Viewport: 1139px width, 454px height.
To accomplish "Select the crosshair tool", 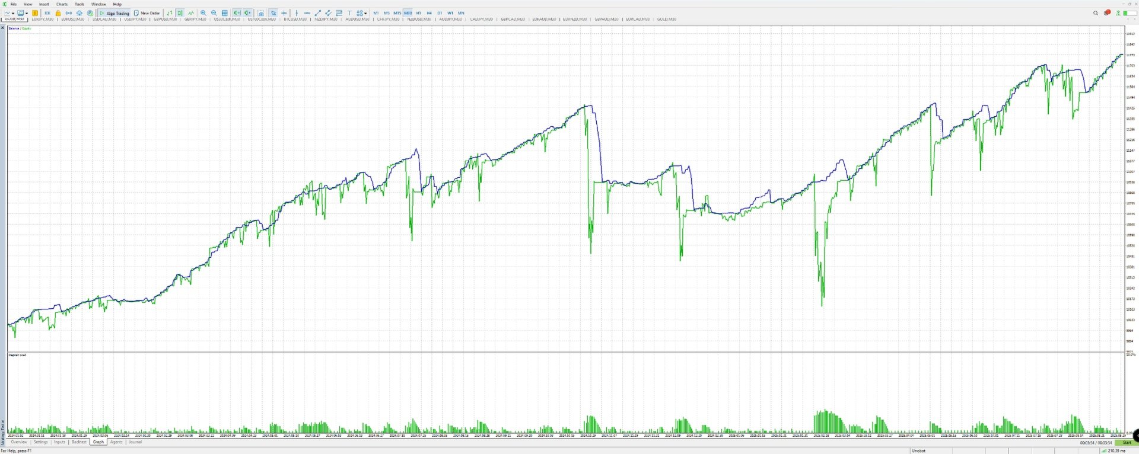I will (x=284, y=13).
